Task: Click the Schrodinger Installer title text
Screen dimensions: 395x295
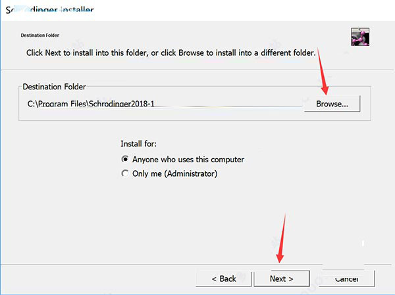Action: (x=49, y=10)
